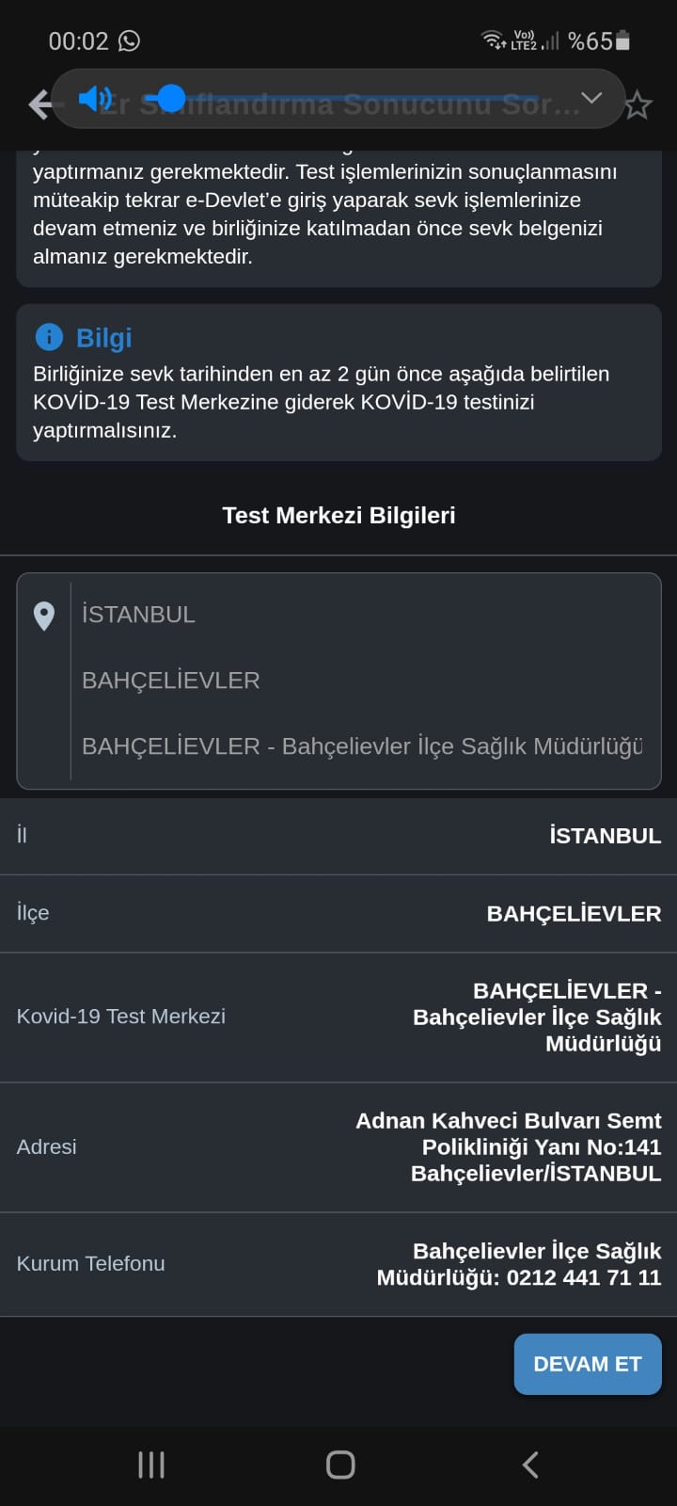Open the İlçe Sağlık Müdürlüğü test center selector
This screenshot has height=1506, width=677.
(x=362, y=746)
